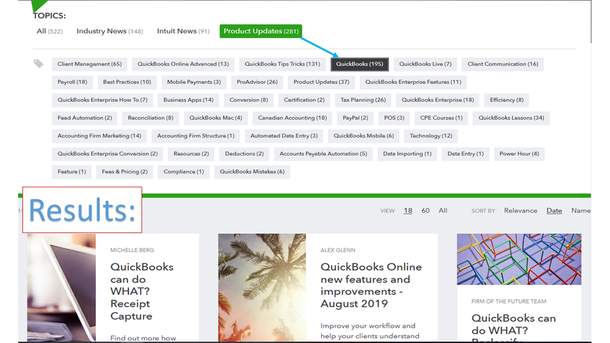
Task: Filter by Client Communication (16)
Action: (x=503, y=64)
